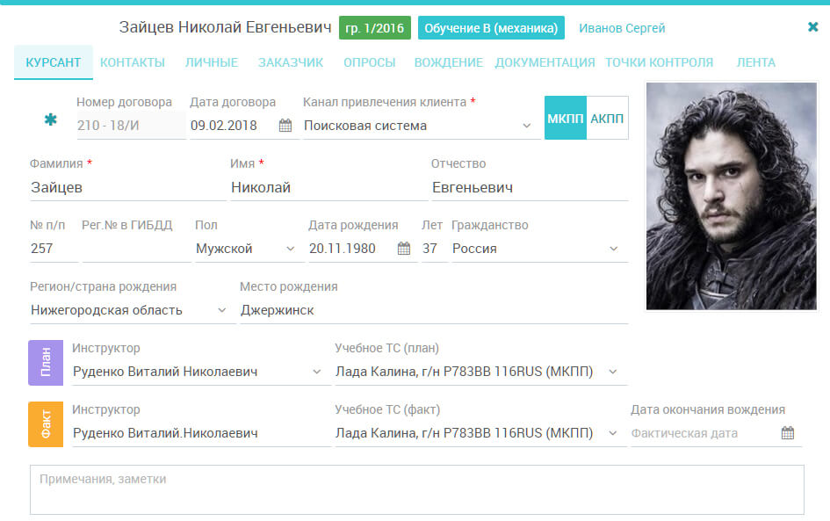Click actual instructor field Руденко Виталий.Николаевич
This screenshot has height=521, width=830.
click(x=201, y=432)
